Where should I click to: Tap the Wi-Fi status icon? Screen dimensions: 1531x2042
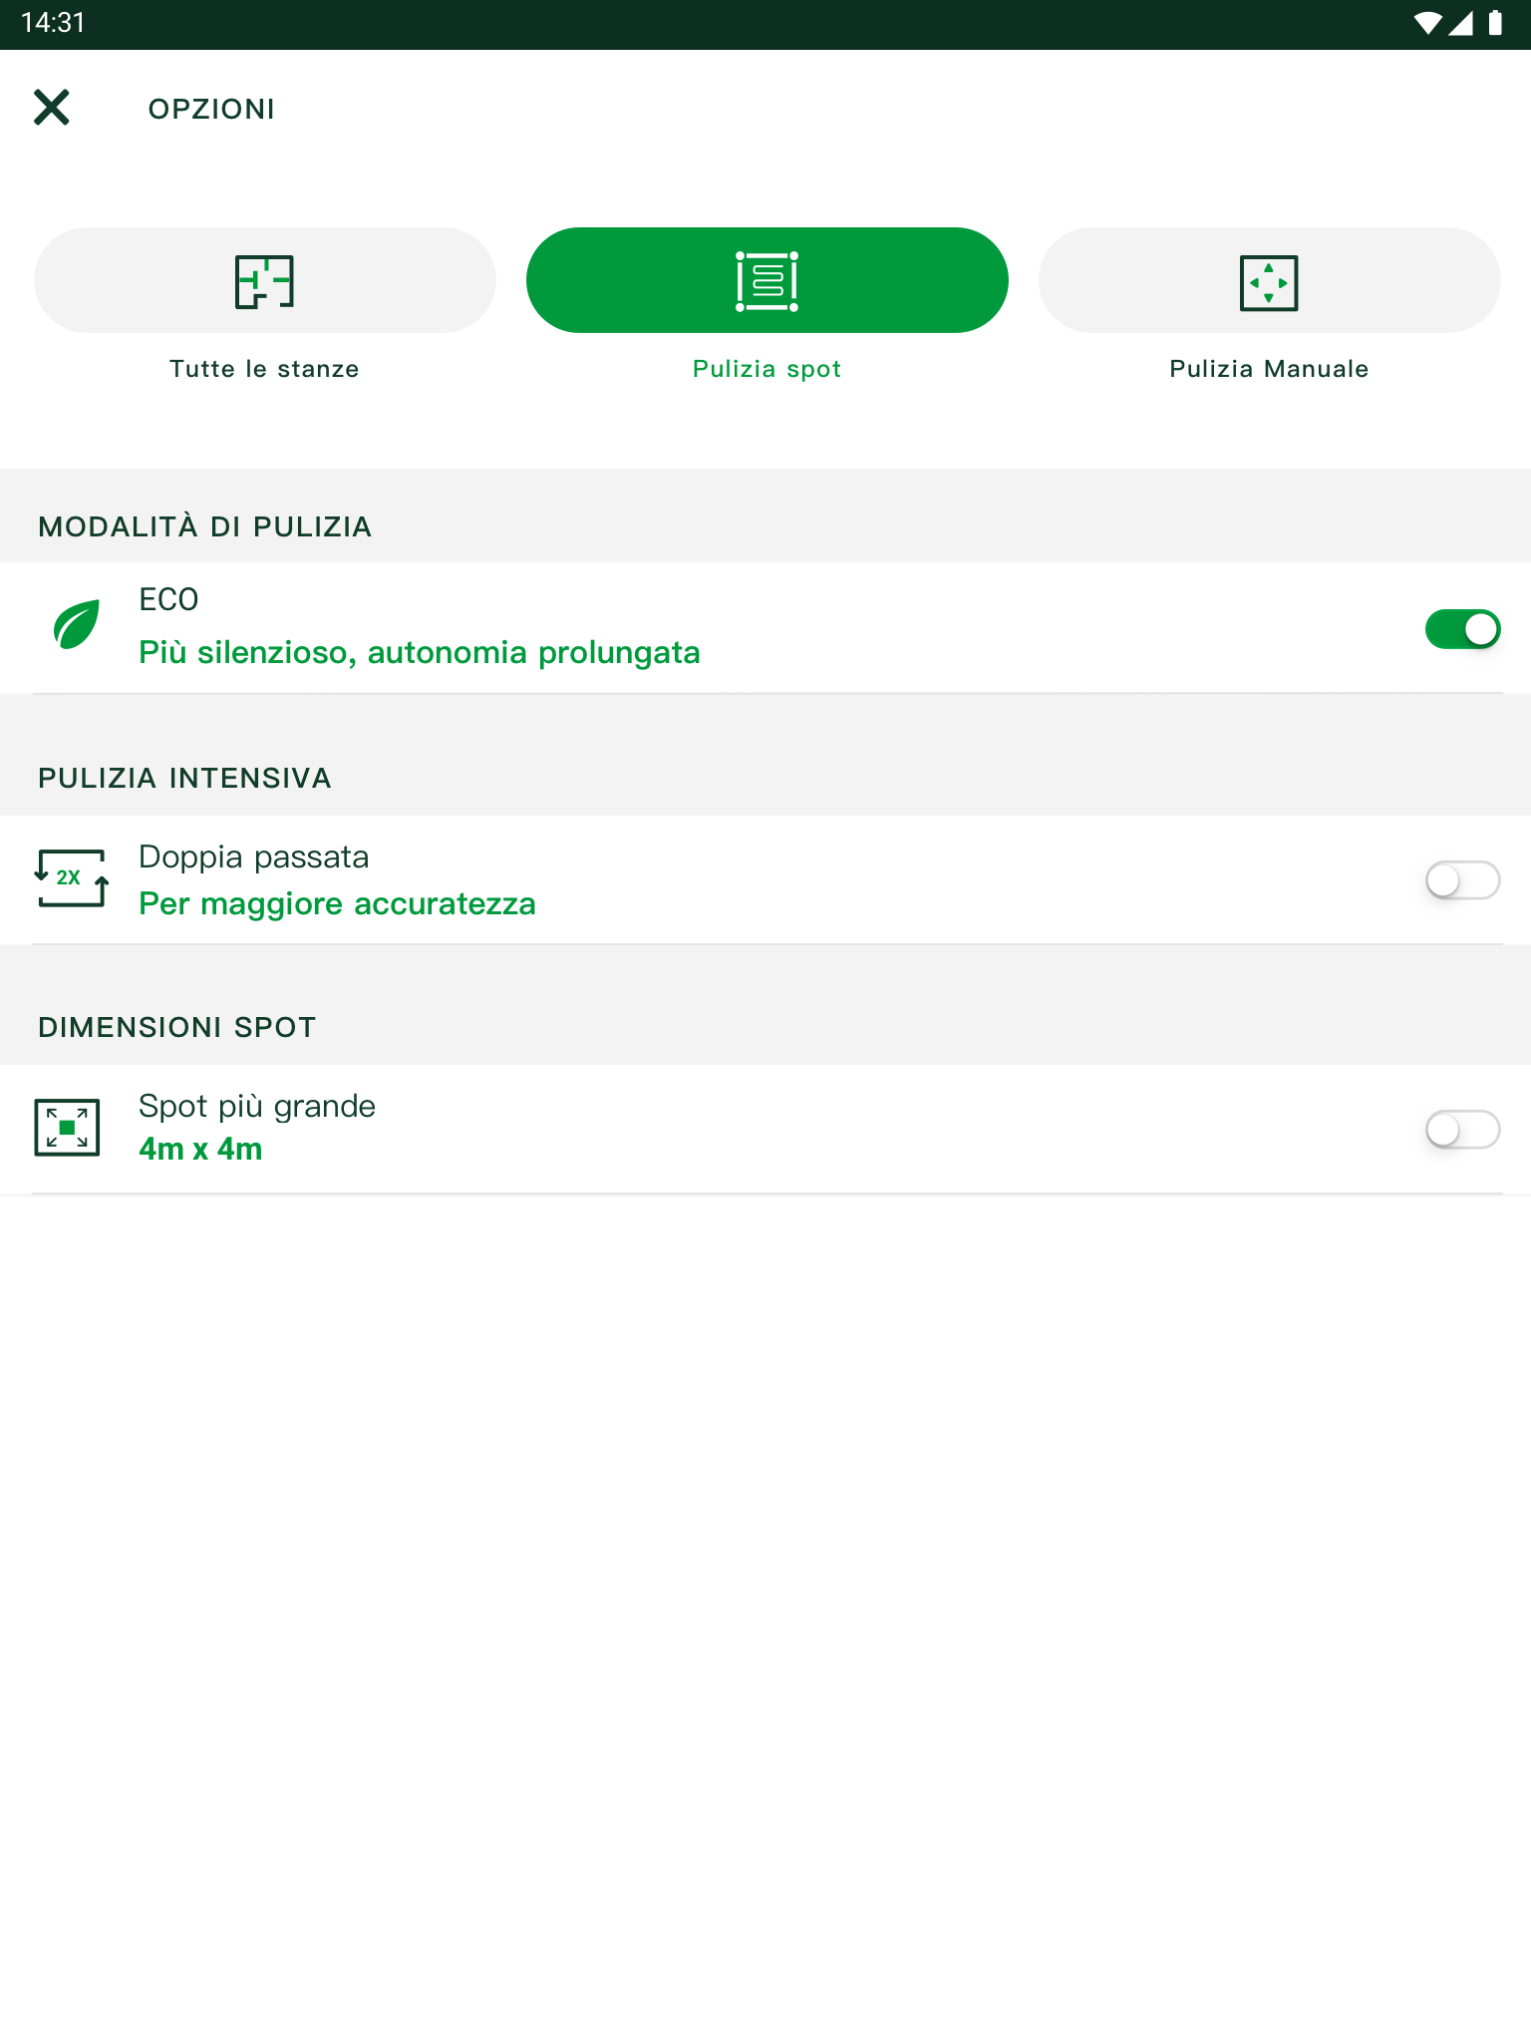(1426, 23)
